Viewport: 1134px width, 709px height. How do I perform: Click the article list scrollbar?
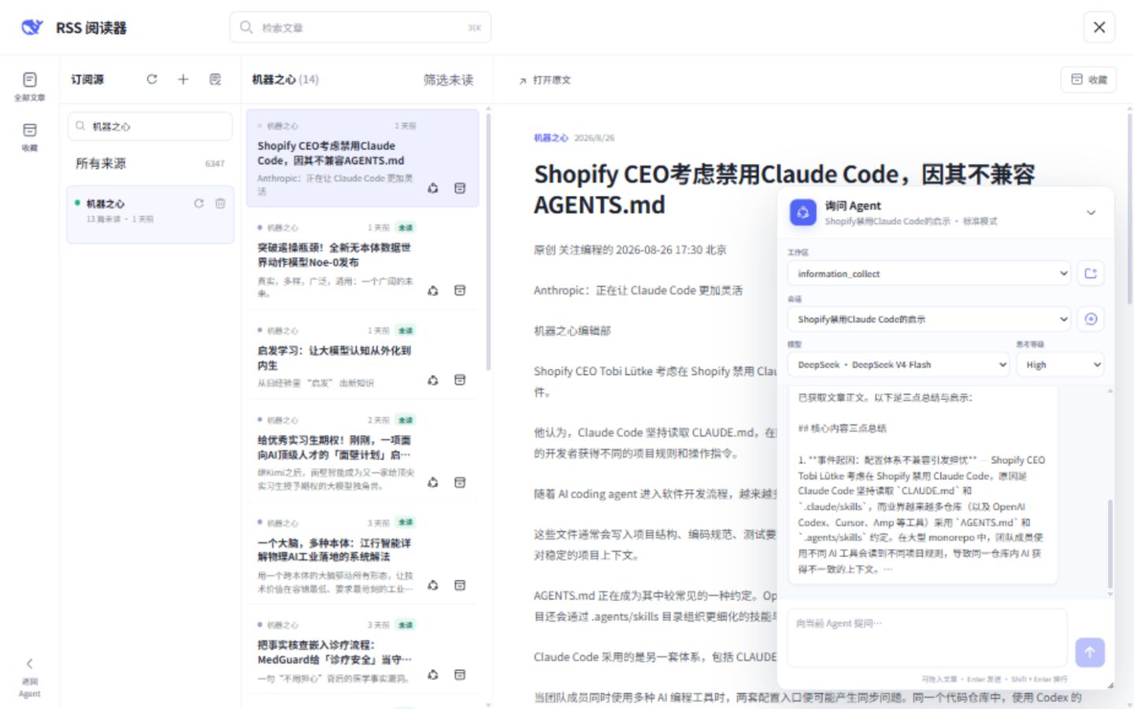click(488, 243)
